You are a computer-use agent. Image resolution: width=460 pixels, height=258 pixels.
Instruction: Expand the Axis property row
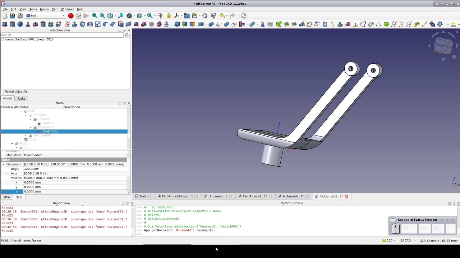point(8,173)
